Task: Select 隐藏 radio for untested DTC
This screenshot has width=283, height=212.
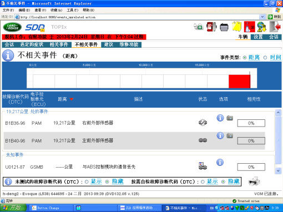Action: coord(107,182)
